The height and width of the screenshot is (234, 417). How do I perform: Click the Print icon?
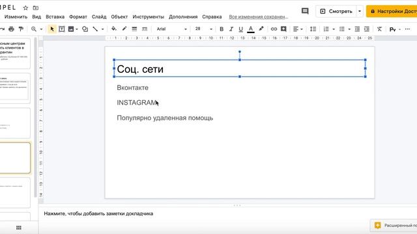11,29
